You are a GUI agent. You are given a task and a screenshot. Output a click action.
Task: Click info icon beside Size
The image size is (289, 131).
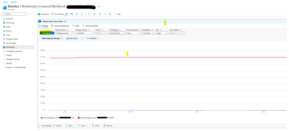coord(160,30)
